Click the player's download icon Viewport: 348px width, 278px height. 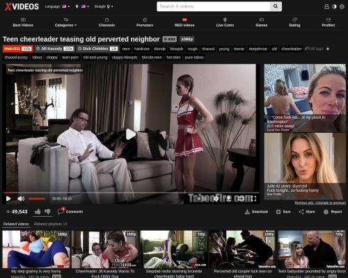(x=229, y=199)
